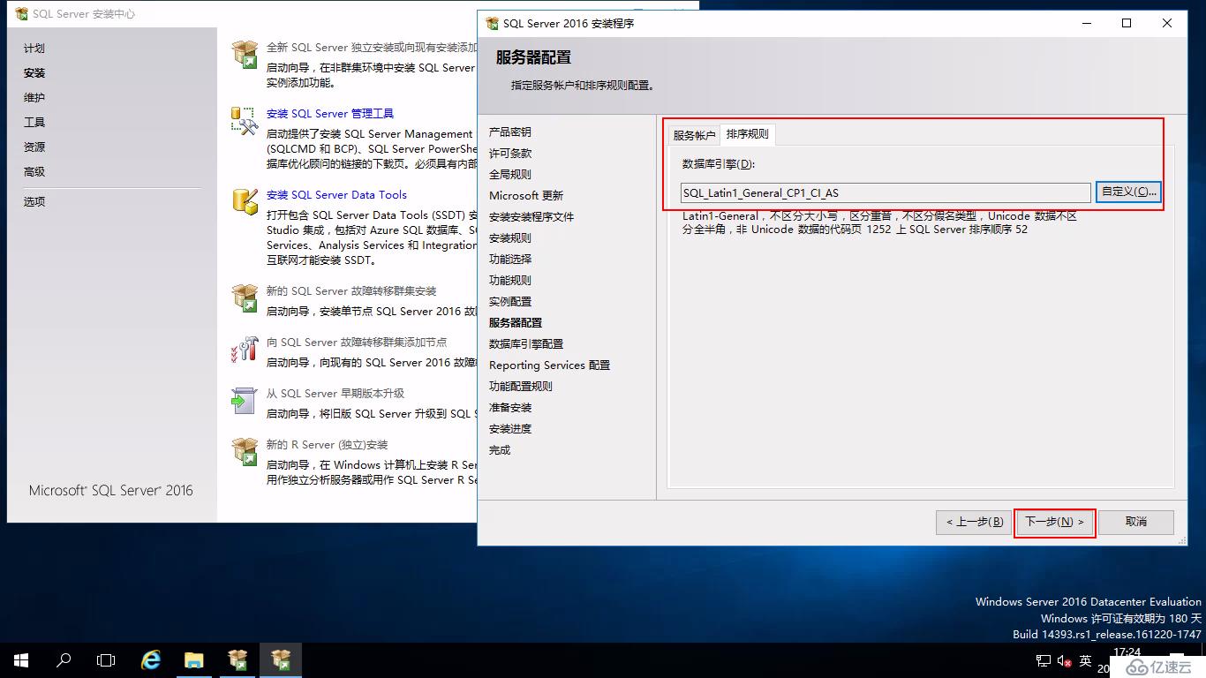The image size is (1206, 678).
Task: Go back with the 上一步(B) button
Action: point(974,522)
